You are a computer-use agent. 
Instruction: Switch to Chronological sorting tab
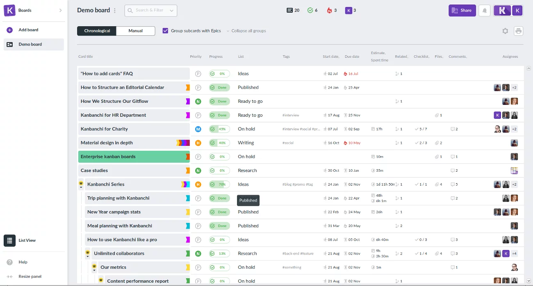point(97,31)
